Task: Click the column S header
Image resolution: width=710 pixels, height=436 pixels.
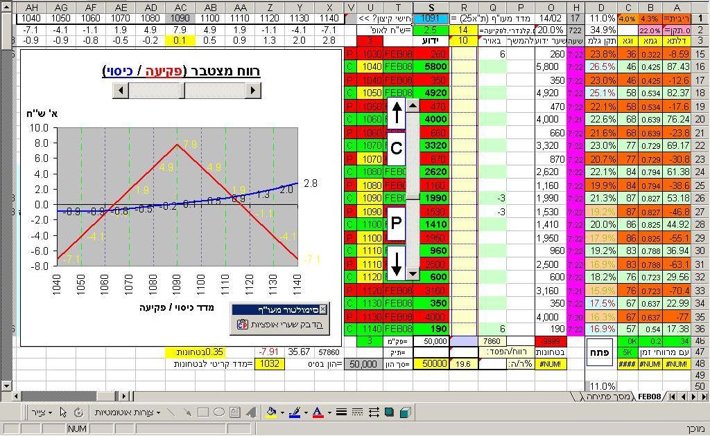Action: click(x=431, y=7)
